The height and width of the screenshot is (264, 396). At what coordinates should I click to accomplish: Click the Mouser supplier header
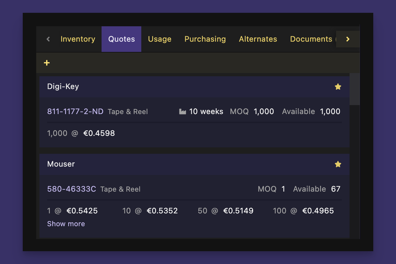(194, 164)
